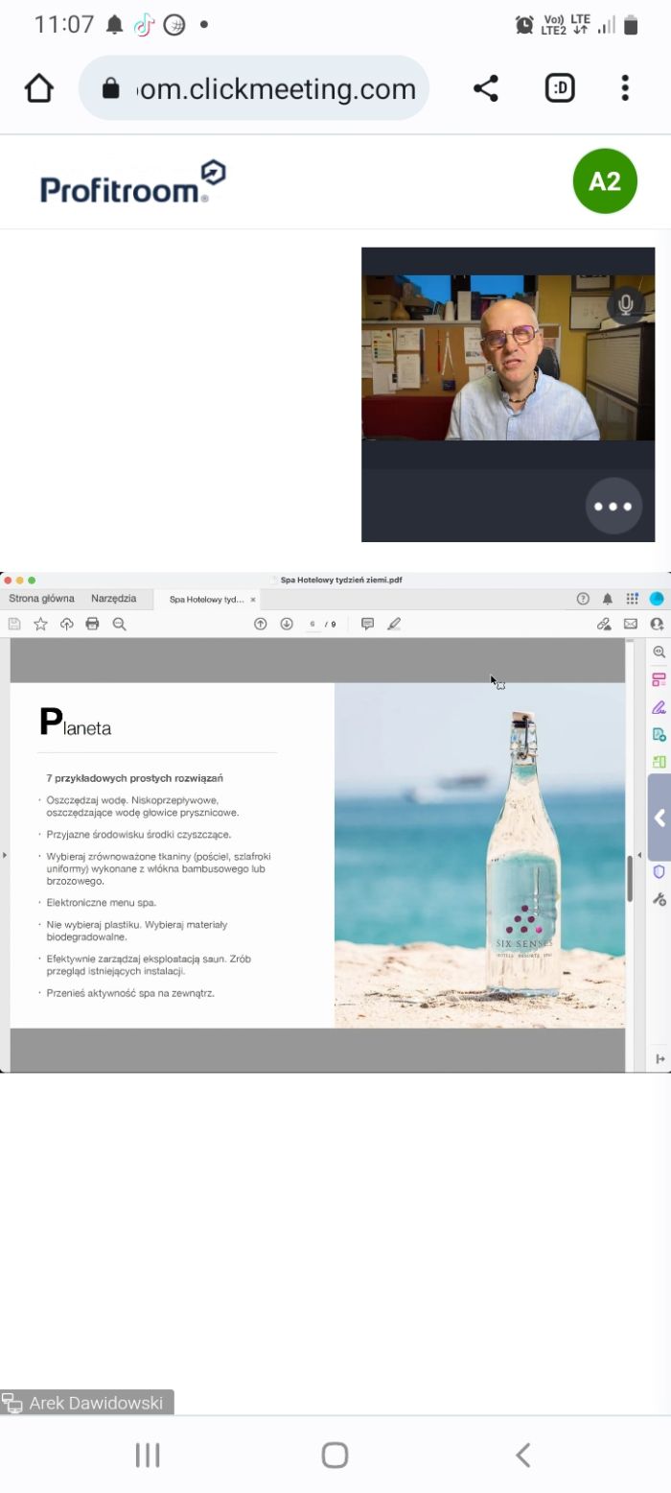Switch to the Strona główna tab

(x=41, y=599)
